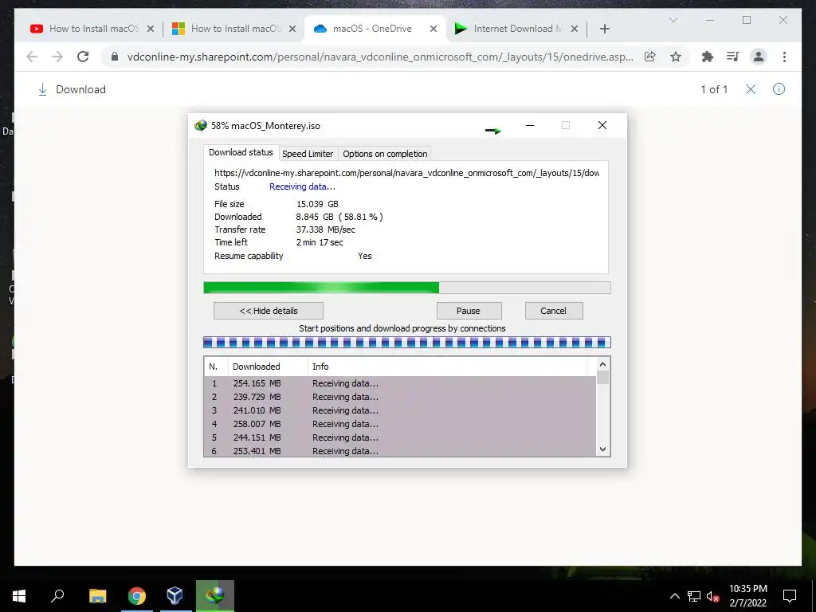Click the browser back arrow
Viewport: 816px width, 612px height.
[32, 57]
